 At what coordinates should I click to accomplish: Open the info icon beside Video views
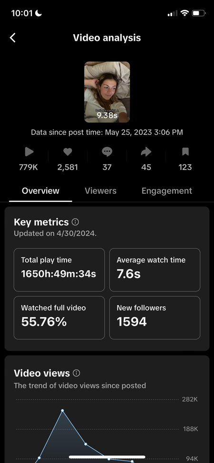coord(76,373)
